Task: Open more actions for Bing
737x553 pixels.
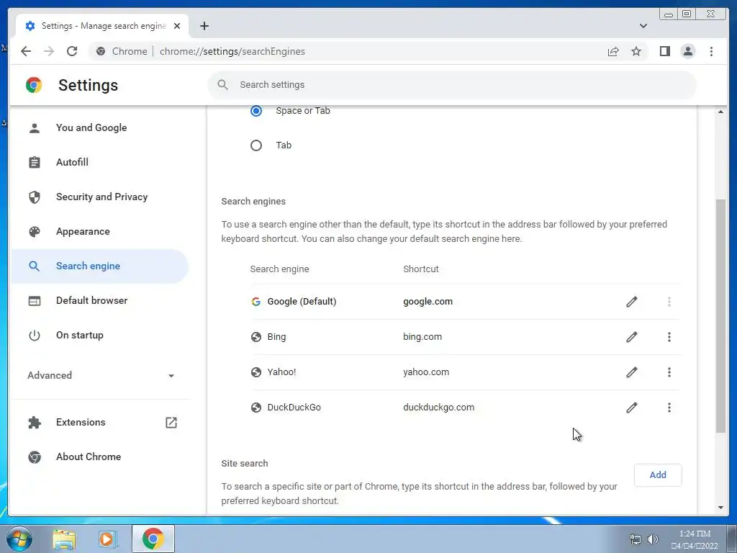Action: coord(669,337)
